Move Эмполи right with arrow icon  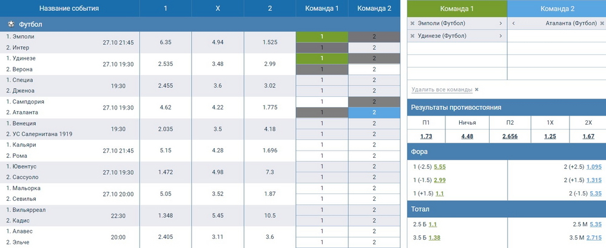[500, 24]
